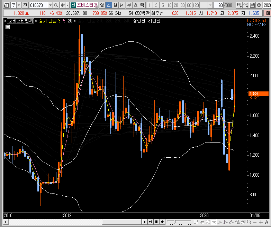Screen dimensions: 271x227
Task: Switch to monthly chart (월)
Action: (x=115, y=5)
